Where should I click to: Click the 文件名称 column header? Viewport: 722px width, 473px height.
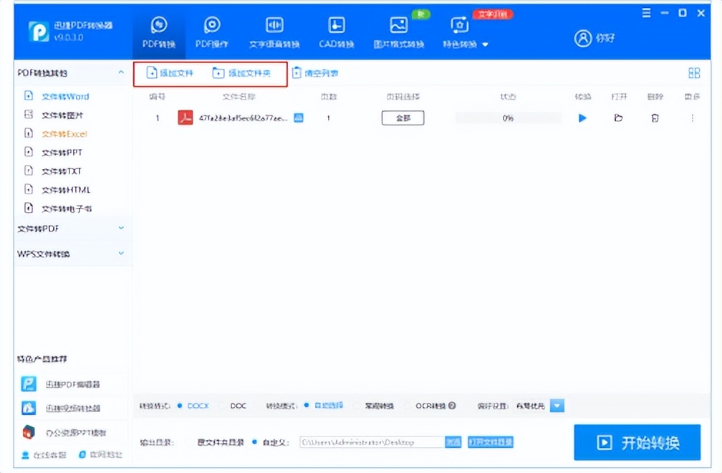coord(239,96)
